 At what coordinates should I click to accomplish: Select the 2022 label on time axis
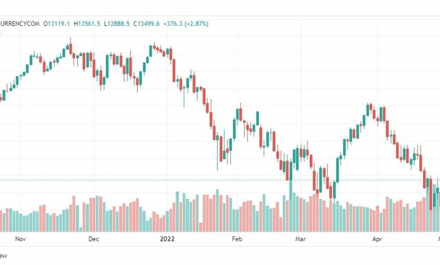(x=167, y=239)
